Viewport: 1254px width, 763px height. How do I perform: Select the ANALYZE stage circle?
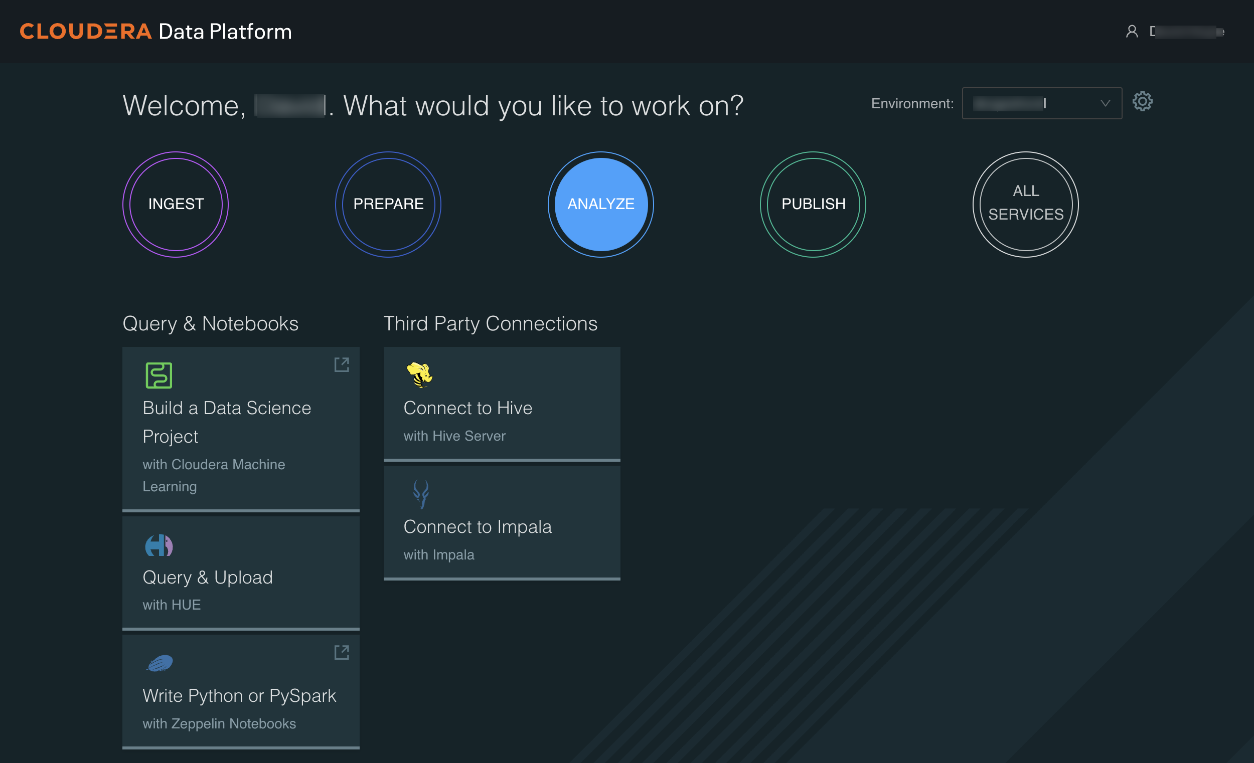[600, 204]
